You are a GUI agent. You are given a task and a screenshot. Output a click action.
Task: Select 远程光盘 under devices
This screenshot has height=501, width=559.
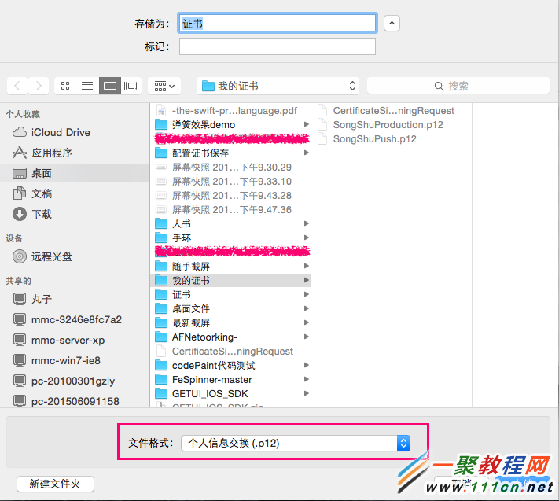click(x=75, y=256)
